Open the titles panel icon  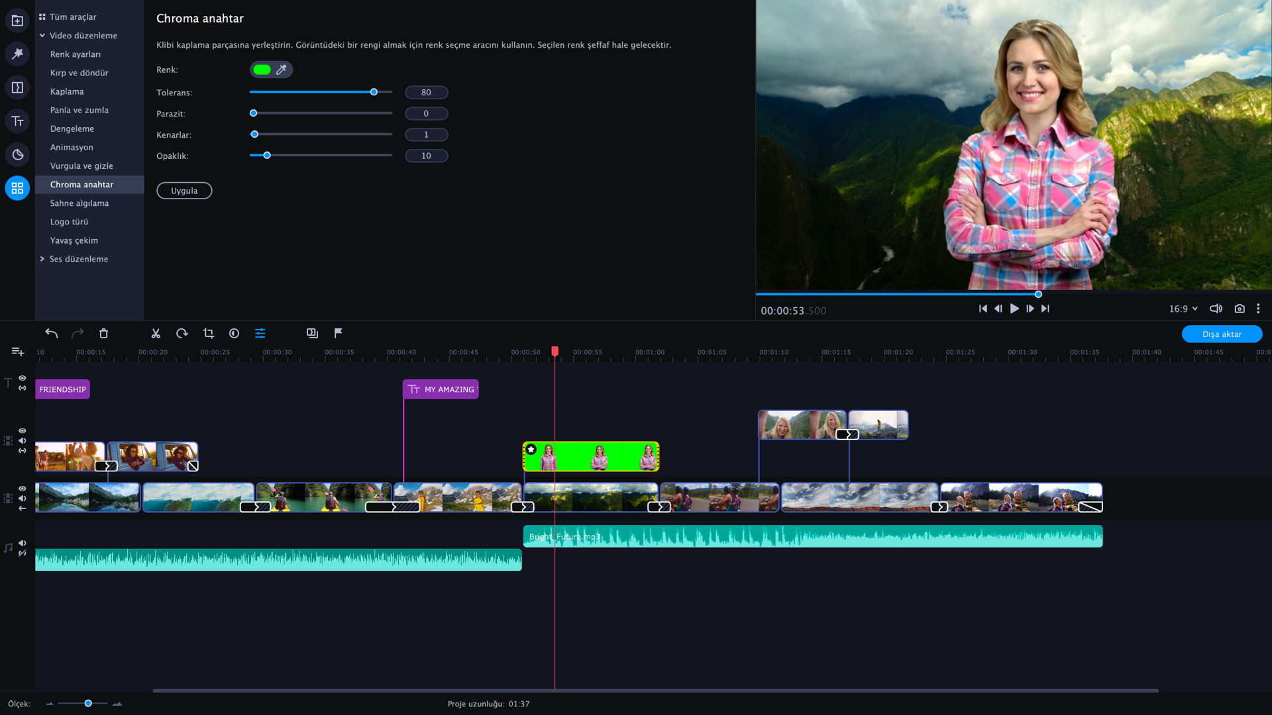coord(17,121)
